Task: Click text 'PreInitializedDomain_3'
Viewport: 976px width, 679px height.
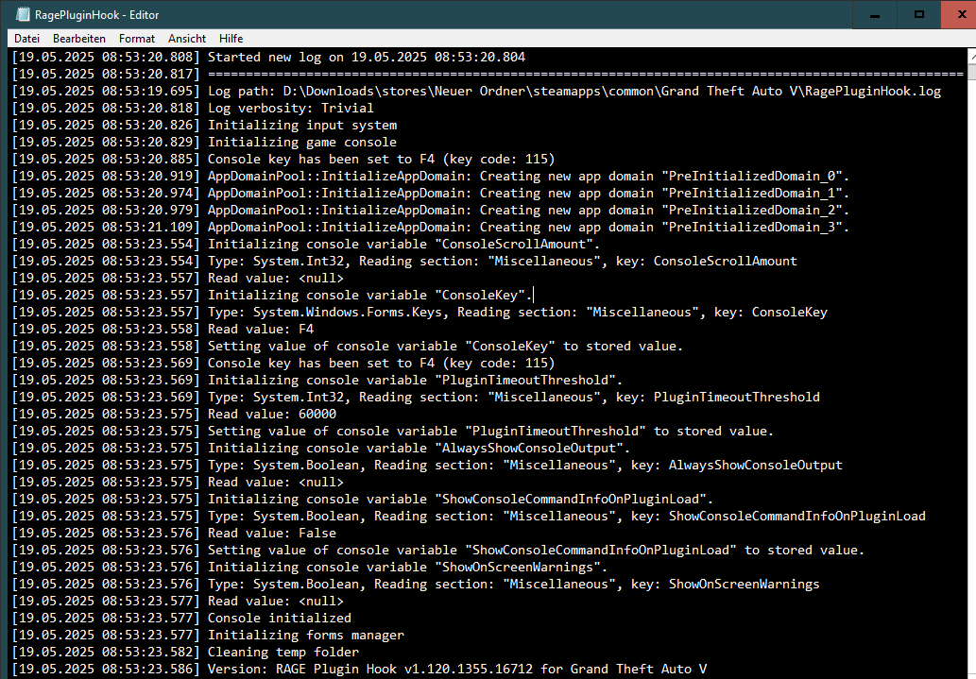Action: click(x=752, y=228)
